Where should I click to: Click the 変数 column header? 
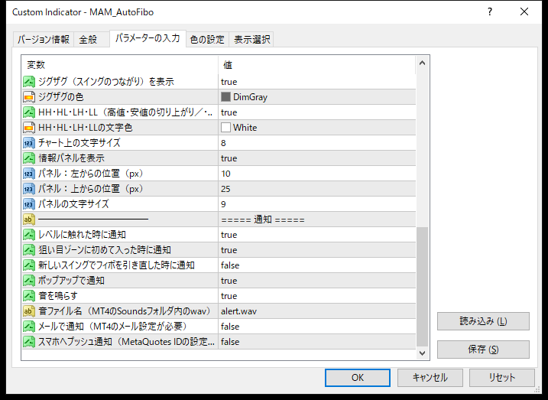coord(120,65)
